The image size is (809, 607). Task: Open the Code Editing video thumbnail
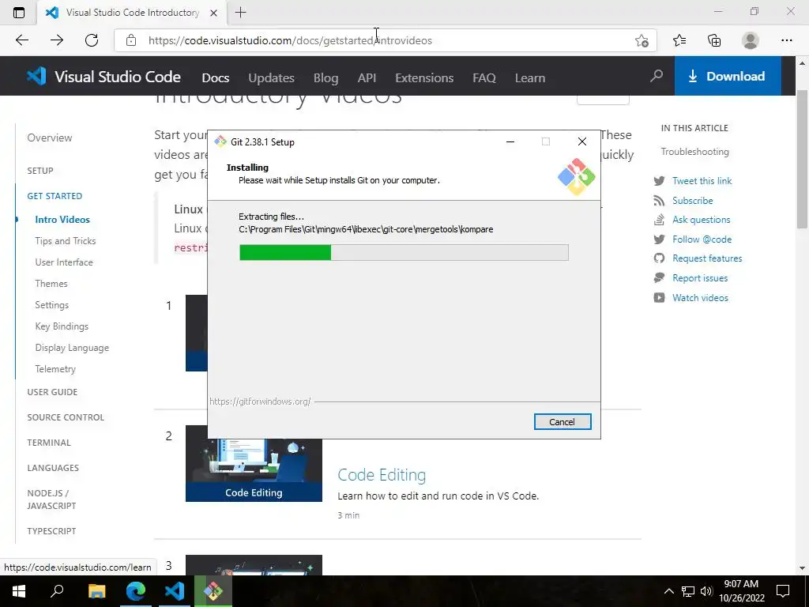(254, 469)
